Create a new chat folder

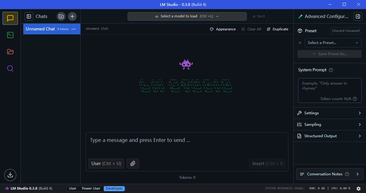coord(61,16)
